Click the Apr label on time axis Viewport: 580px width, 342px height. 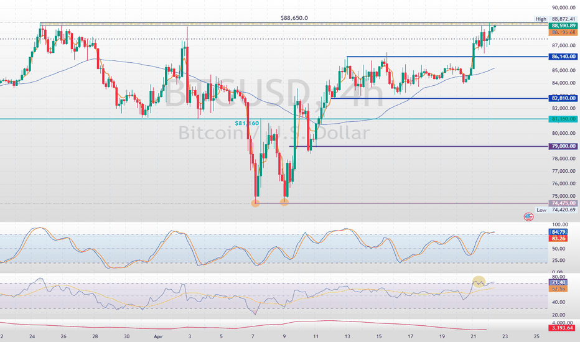(158, 336)
